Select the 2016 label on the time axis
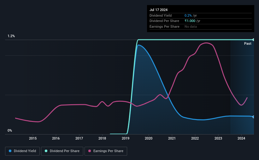The height and width of the screenshot is (160, 259). (x=56, y=138)
